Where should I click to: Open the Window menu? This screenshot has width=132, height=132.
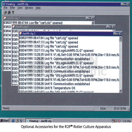point(29,8)
